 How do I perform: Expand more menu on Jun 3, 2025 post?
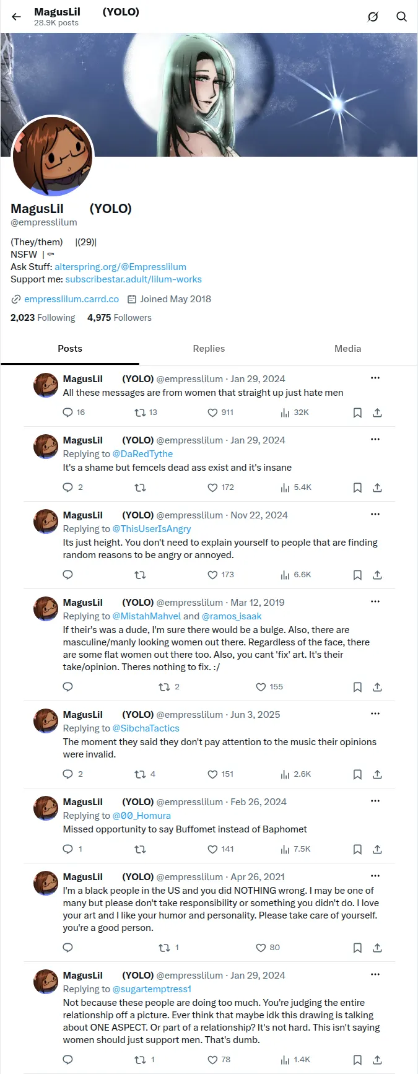click(x=375, y=714)
